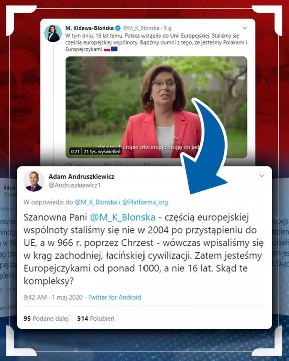View the 514 Polubień likes list
The width and height of the screenshot is (289, 361).
coord(96,319)
